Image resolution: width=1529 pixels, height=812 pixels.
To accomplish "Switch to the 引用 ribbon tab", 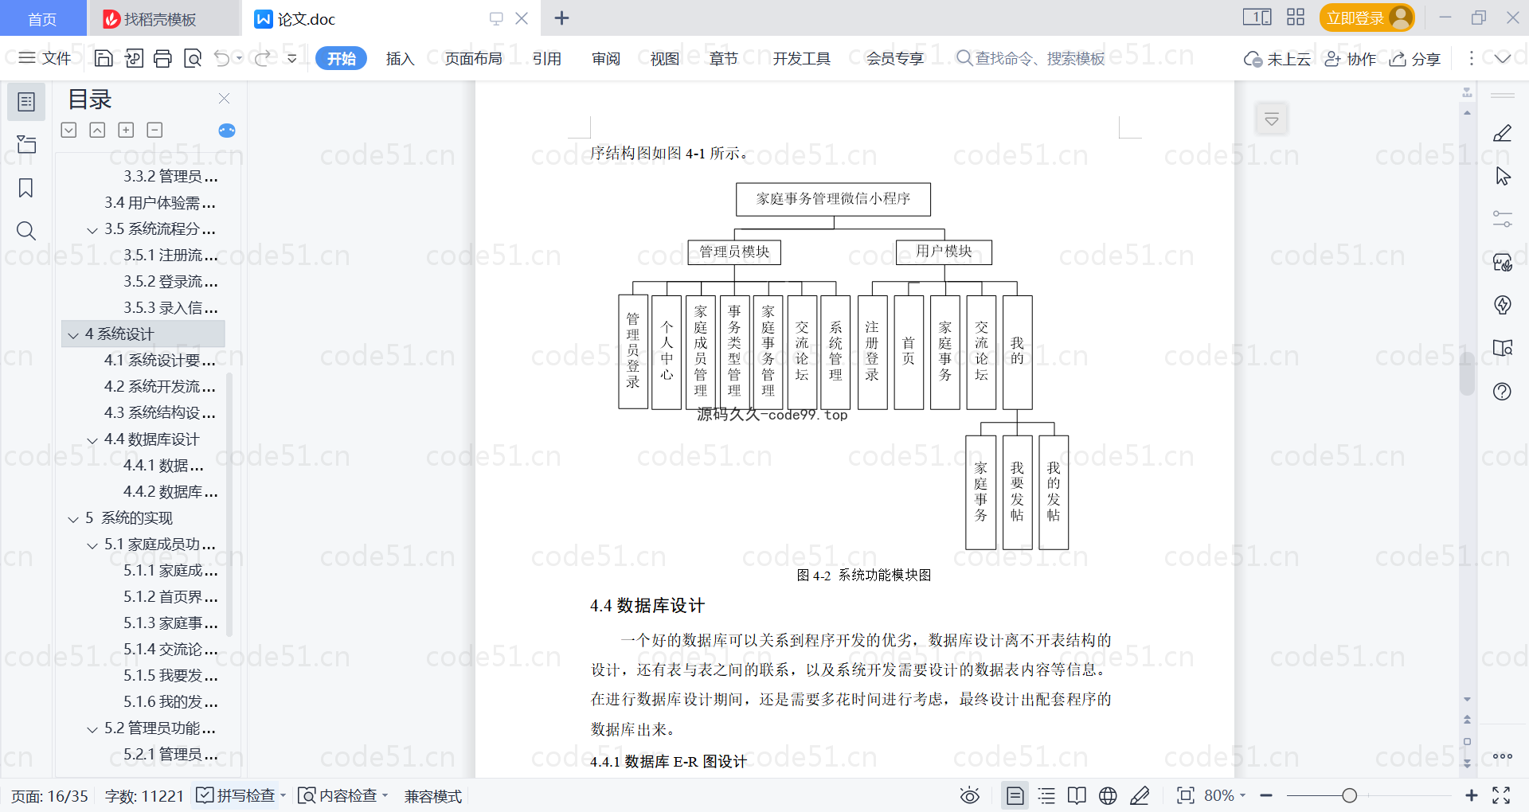I will pos(547,58).
